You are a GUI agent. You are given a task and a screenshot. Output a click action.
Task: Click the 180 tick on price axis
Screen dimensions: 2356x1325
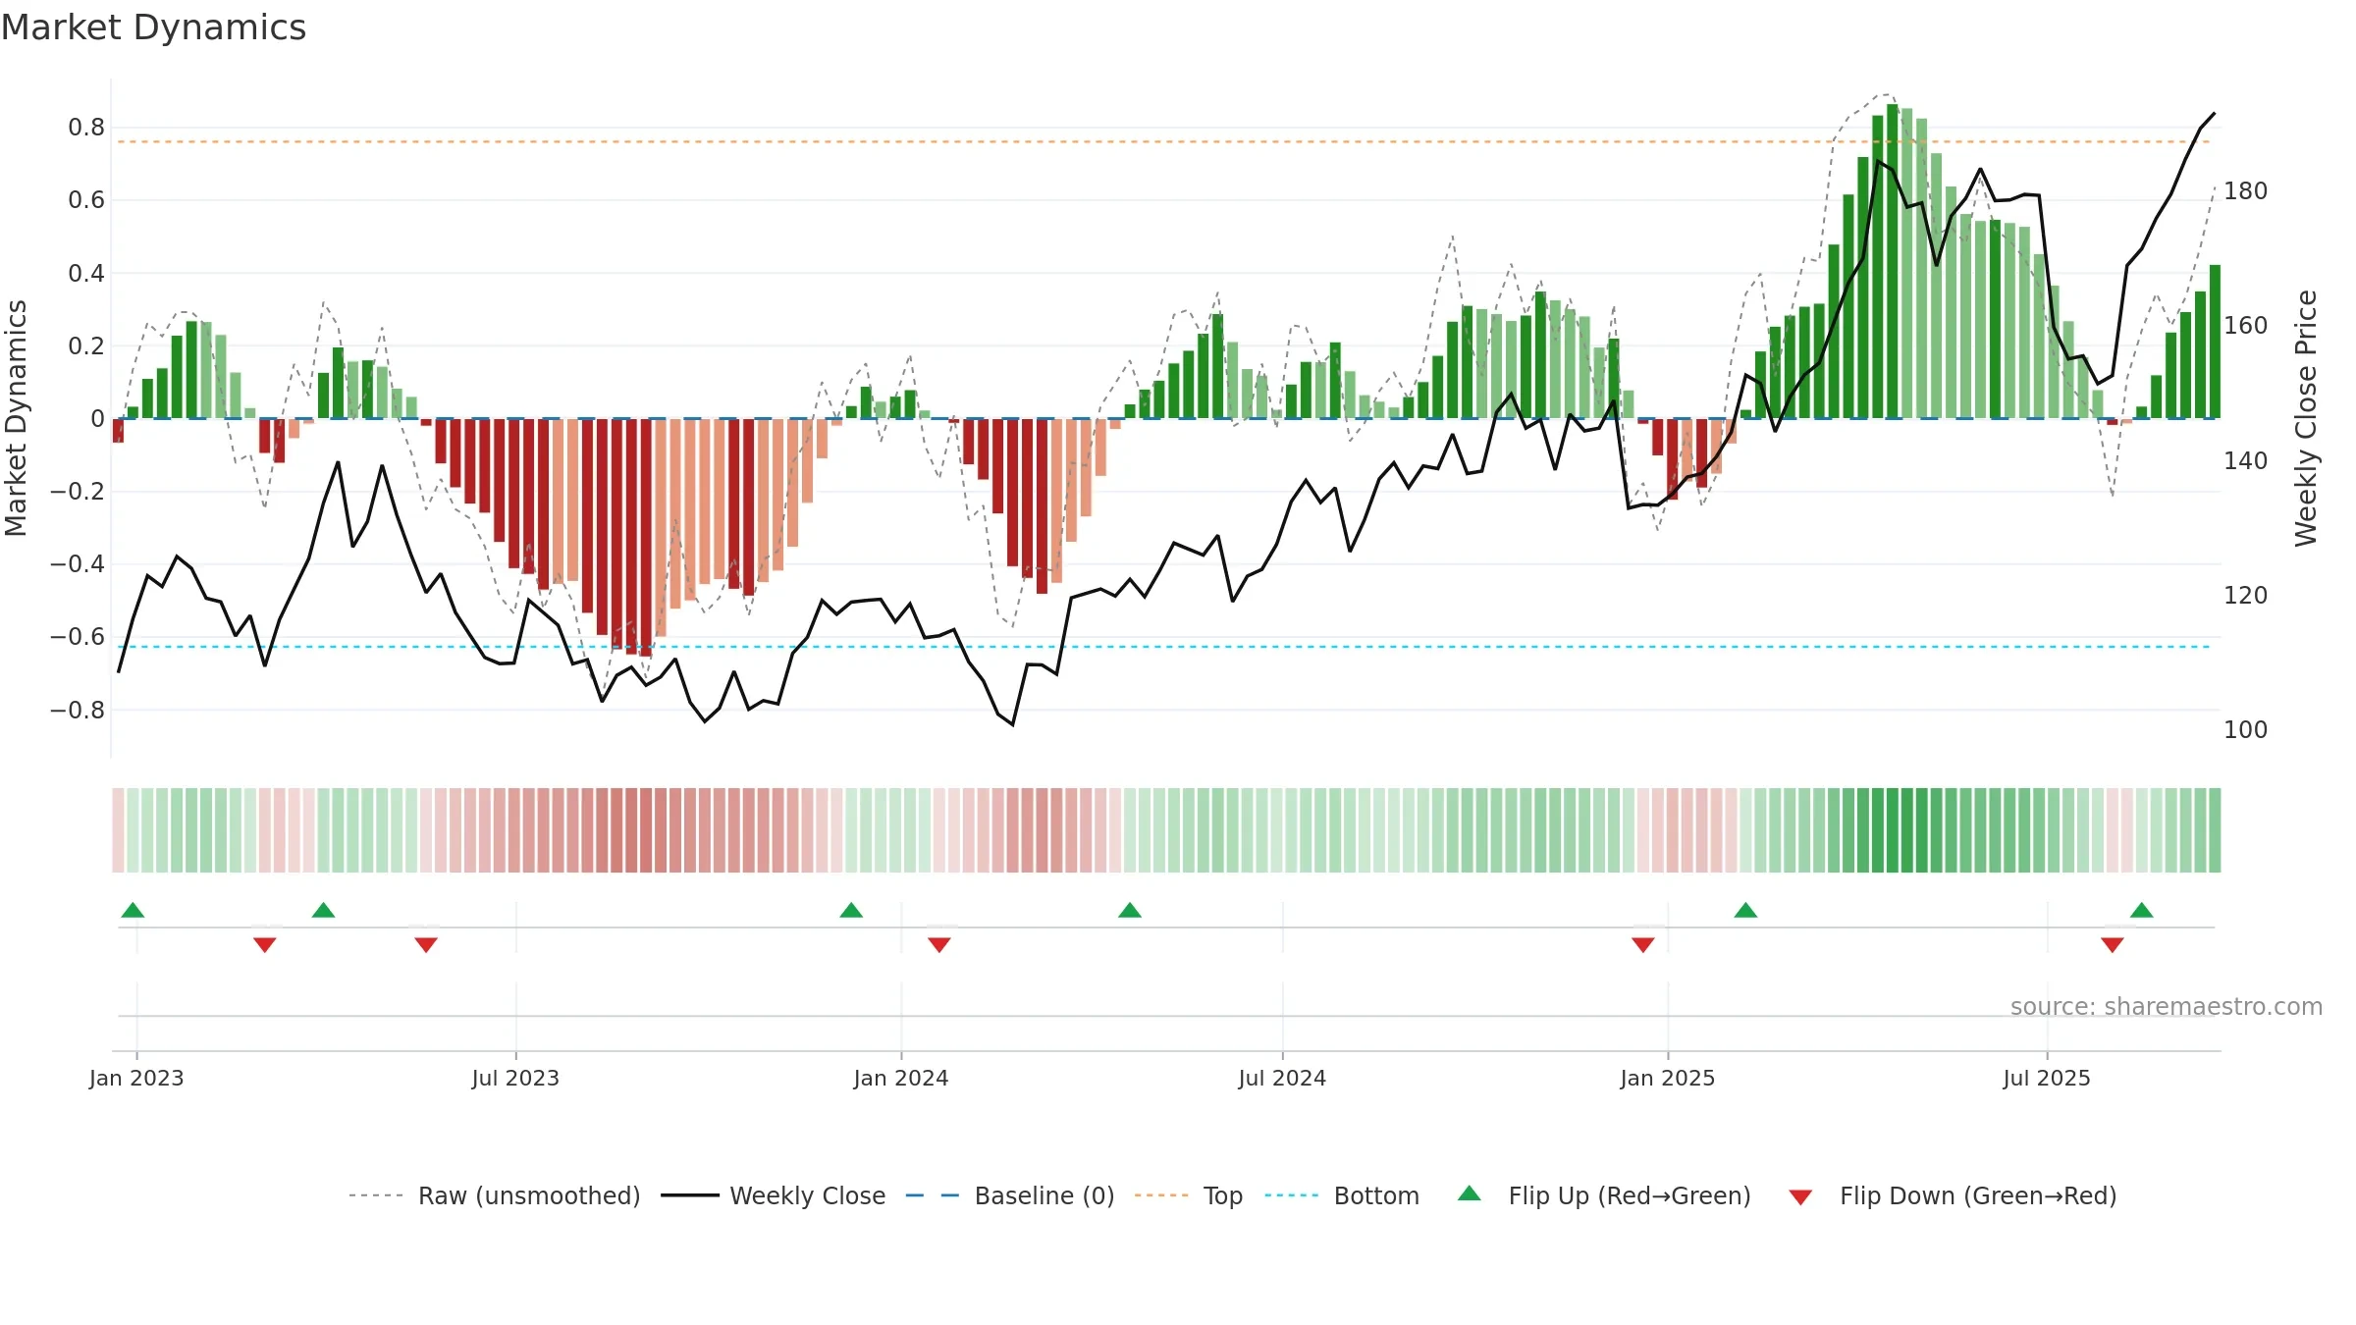coord(2246,191)
